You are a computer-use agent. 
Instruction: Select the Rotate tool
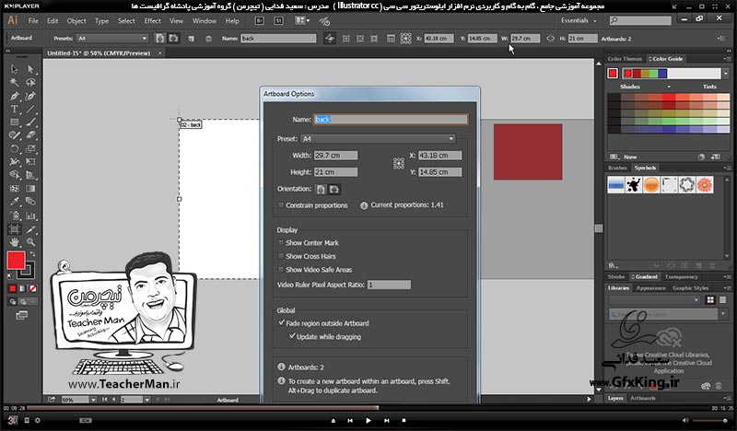coord(15,148)
